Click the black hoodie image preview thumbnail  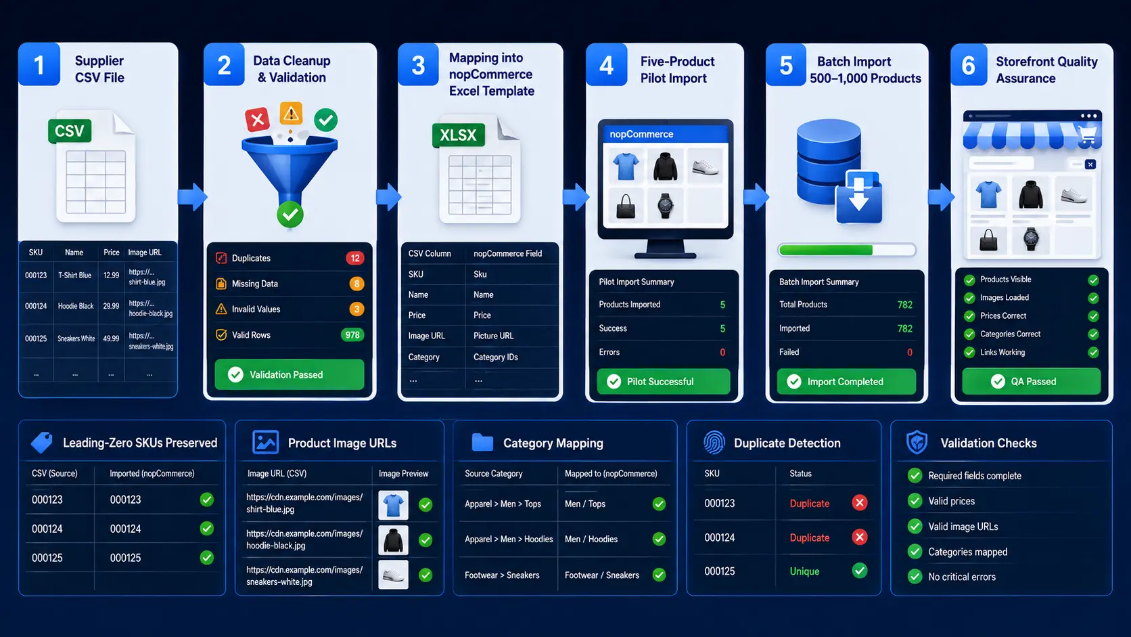click(x=393, y=540)
